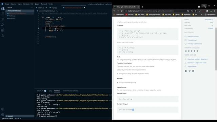Click Download problem statement link
Screen dimensions: 217x122
[197, 59]
